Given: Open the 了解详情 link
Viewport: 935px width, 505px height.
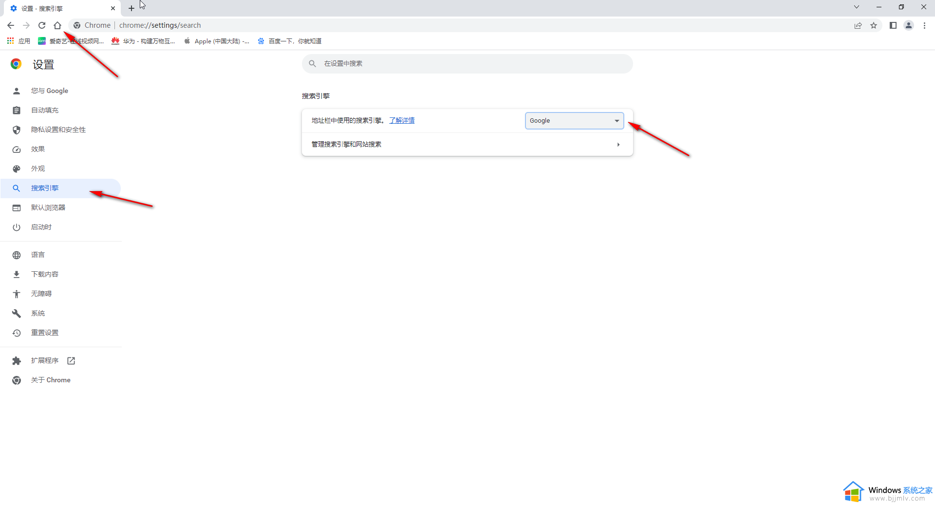Looking at the screenshot, I should point(402,120).
